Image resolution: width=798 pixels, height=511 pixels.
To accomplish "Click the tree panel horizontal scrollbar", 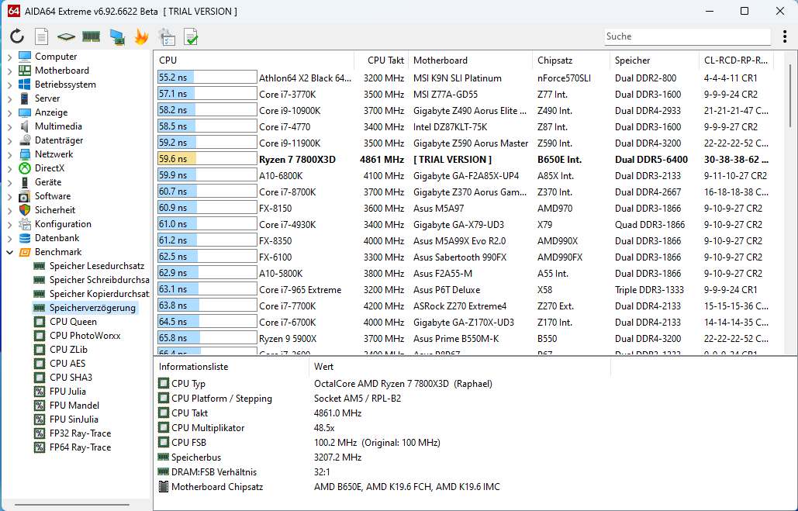I will tap(71, 506).
